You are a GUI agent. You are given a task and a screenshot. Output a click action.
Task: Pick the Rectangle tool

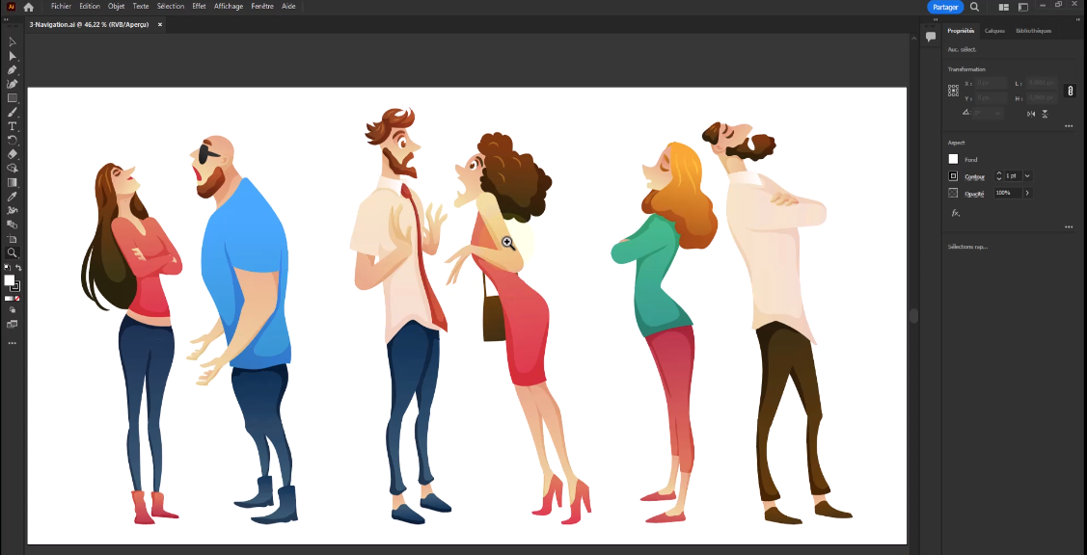click(13, 98)
